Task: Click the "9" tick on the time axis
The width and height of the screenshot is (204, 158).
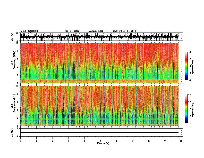Action: (x=165, y=141)
